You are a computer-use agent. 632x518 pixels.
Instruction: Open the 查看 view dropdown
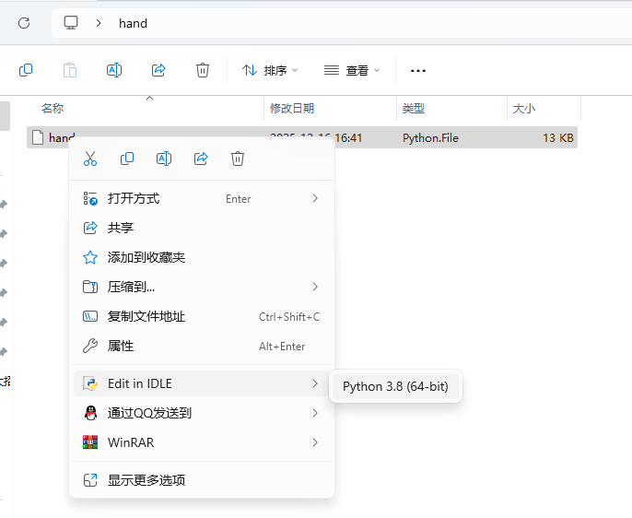click(352, 71)
